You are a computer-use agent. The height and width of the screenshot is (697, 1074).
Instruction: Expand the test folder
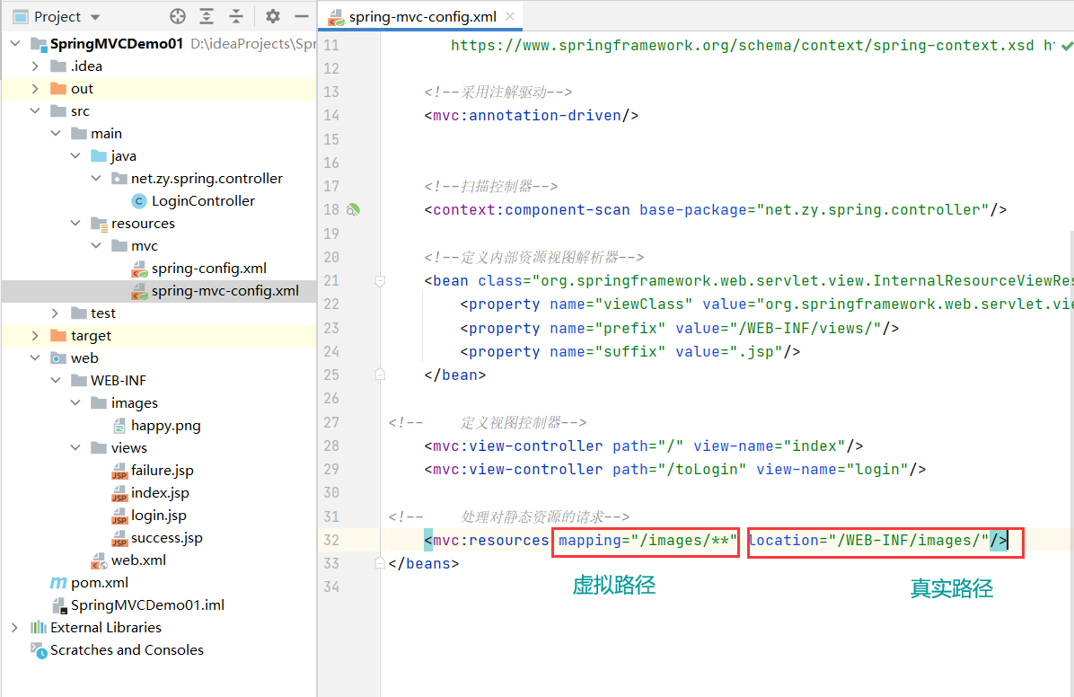(x=56, y=313)
